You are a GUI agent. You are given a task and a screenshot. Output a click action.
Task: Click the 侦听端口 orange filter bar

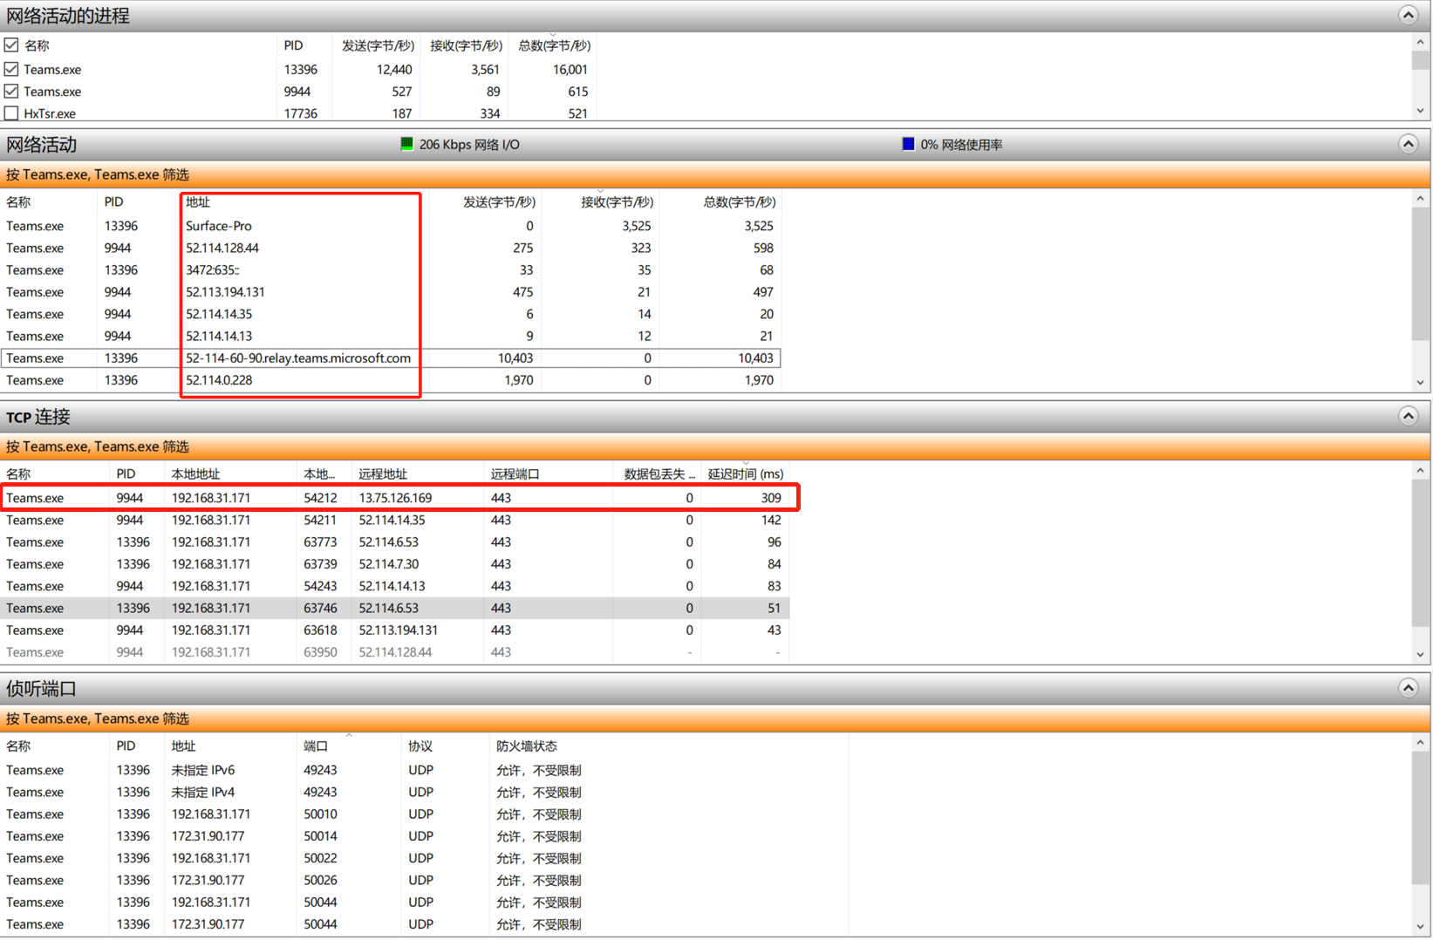(x=715, y=719)
